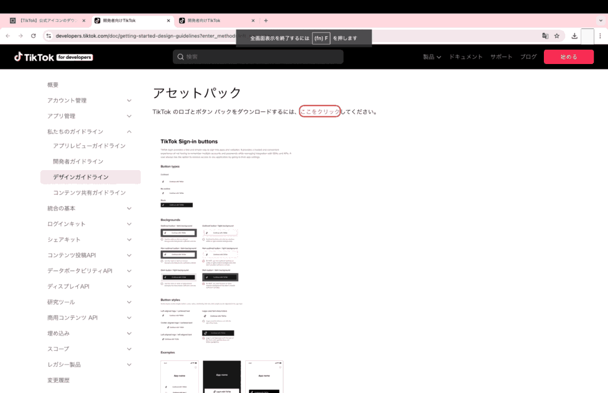608x393 pixels.
Task: Open the Google Translate page icon
Action: tap(545, 36)
